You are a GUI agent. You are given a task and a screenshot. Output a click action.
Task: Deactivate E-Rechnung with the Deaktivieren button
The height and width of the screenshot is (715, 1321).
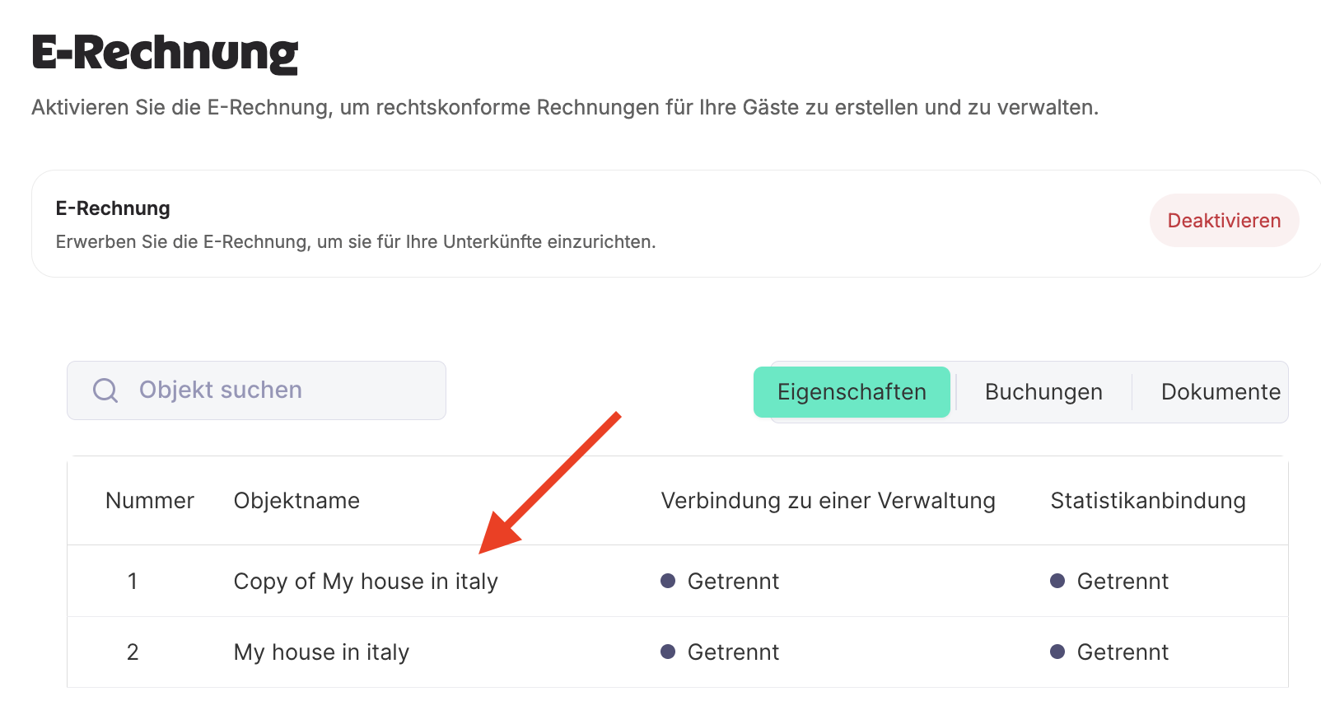pos(1224,220)
